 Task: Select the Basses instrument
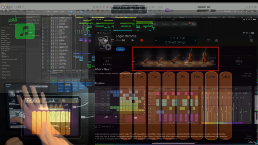tap(204, 57)
